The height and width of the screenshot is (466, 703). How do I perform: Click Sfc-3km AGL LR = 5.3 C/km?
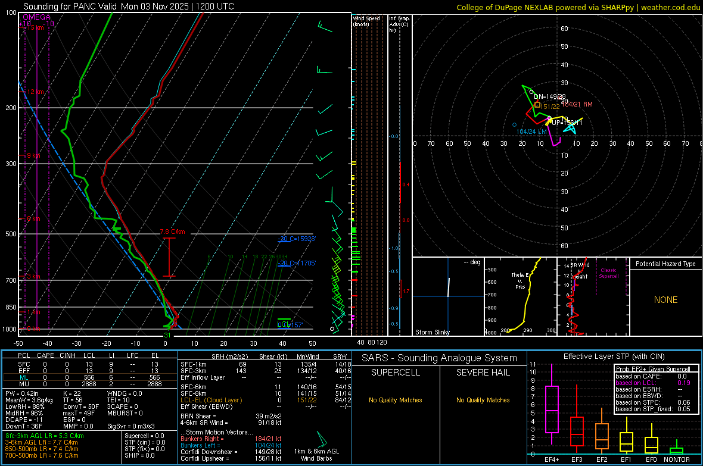pyautogui.click(x=45, y=436)
